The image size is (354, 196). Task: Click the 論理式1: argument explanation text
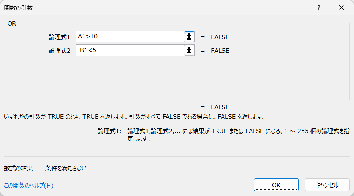click(224, 135)
